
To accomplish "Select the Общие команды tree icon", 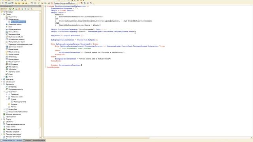I will 7,52.
